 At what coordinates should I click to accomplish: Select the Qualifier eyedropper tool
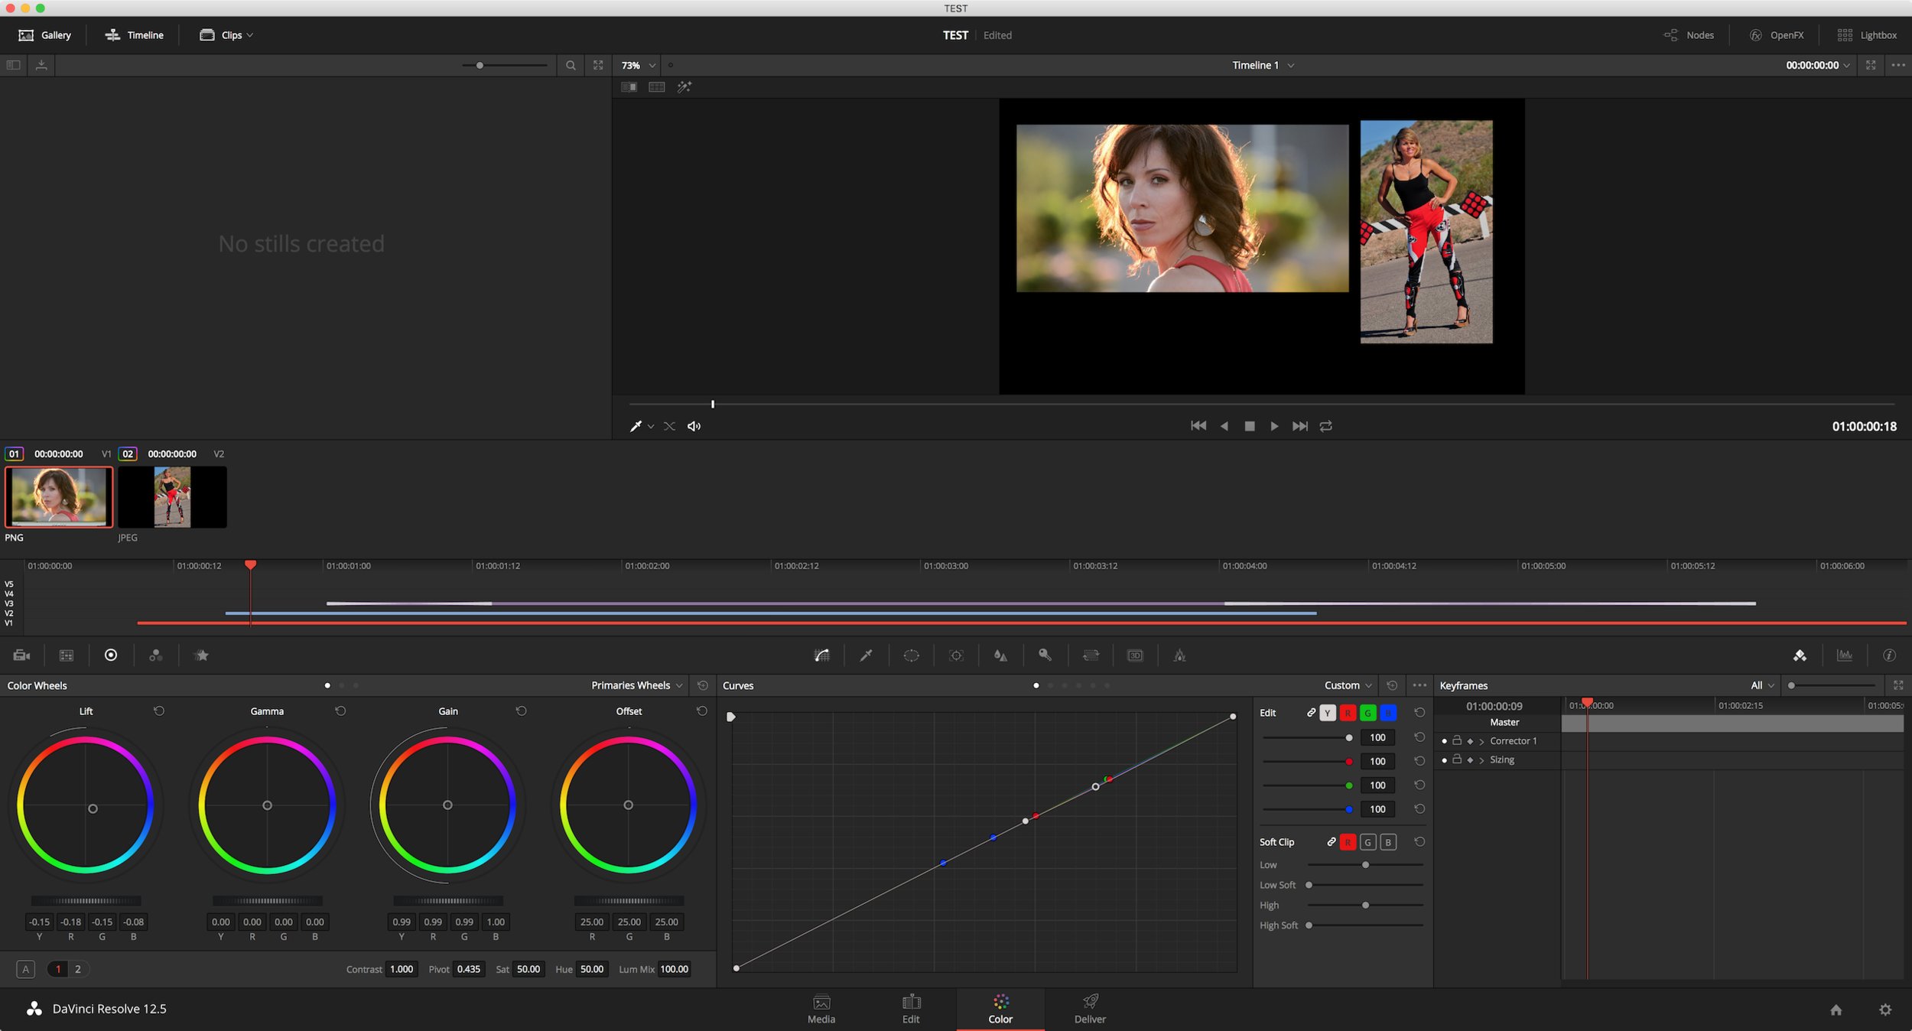click(866, 655)
